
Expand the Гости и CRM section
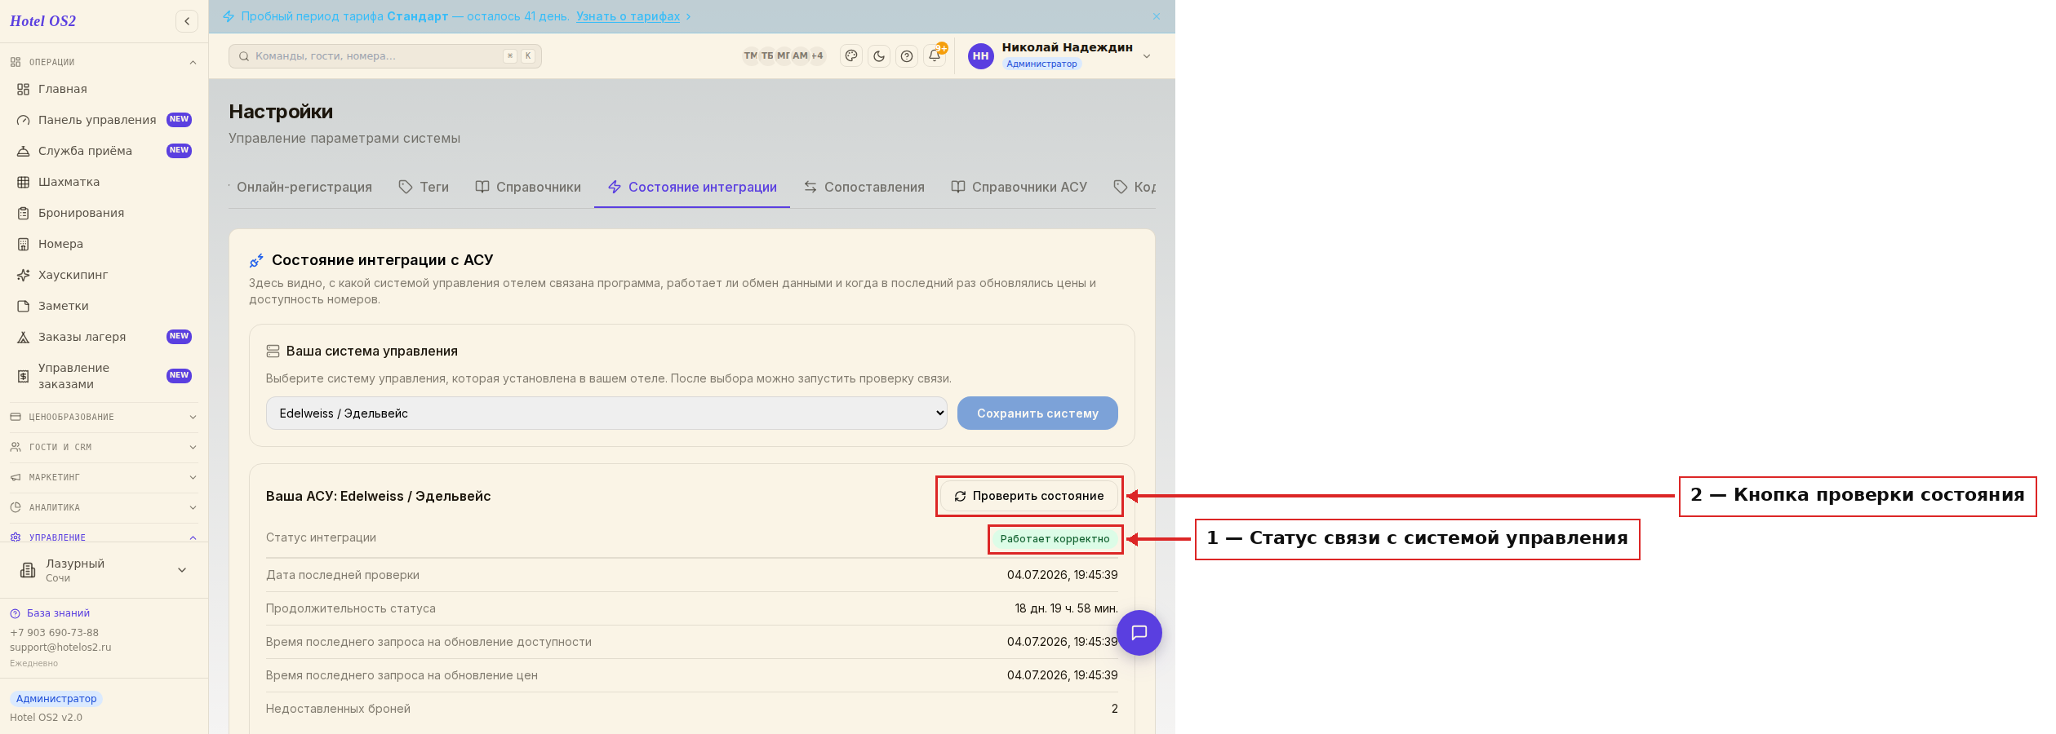104,447
